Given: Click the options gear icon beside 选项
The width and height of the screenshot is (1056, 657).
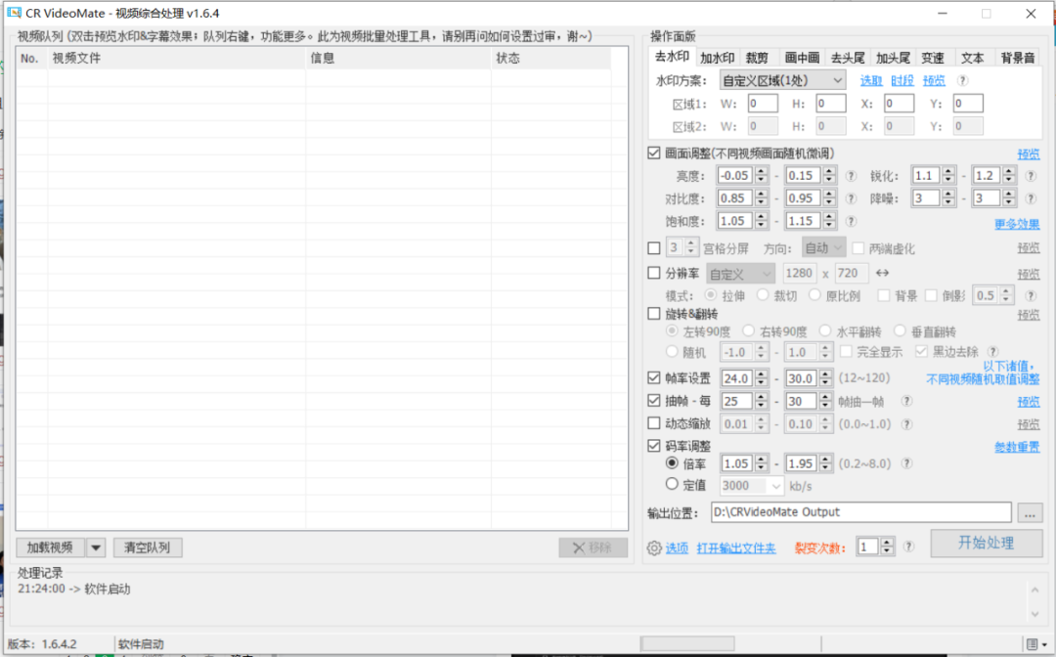Looking at the screenshot, I should tap(654, 548).
